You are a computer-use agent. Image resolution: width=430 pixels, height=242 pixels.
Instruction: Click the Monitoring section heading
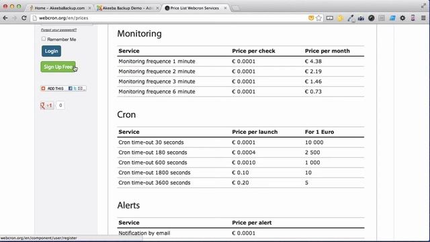click(139, 34)
